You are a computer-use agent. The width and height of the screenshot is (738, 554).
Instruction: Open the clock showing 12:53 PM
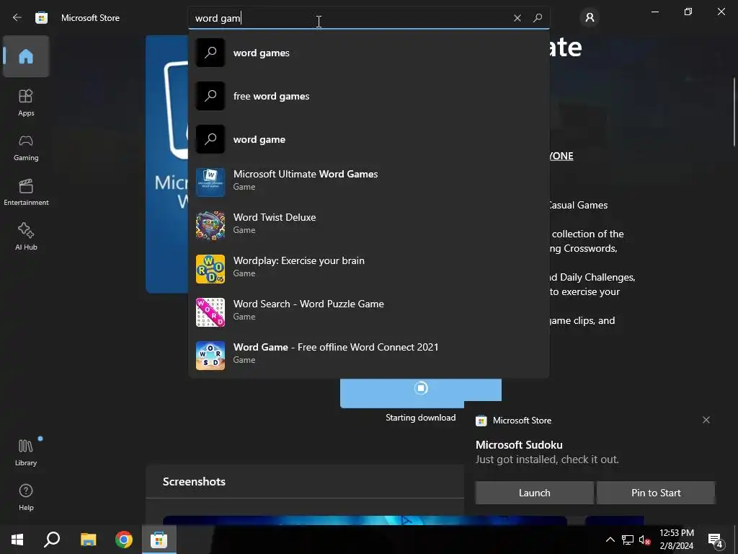tap(676, 540)
